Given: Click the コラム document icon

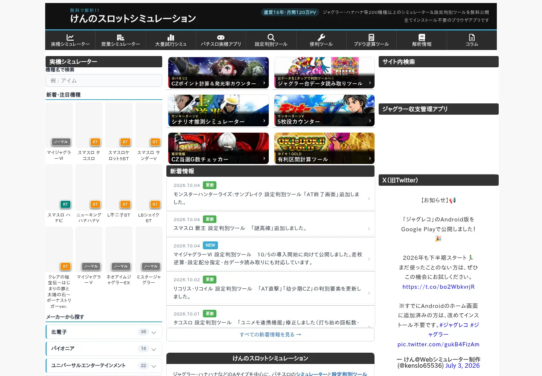Looking at the screenshot, I should point(472,37).
